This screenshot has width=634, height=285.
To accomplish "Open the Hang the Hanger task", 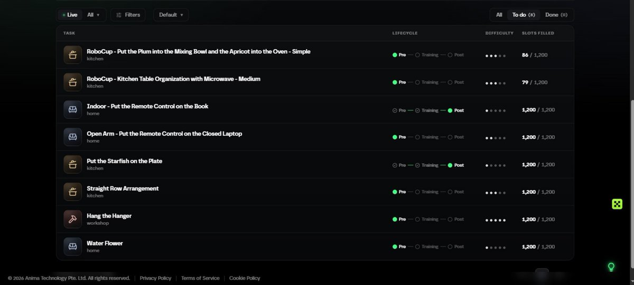I will tap(109, 216).
